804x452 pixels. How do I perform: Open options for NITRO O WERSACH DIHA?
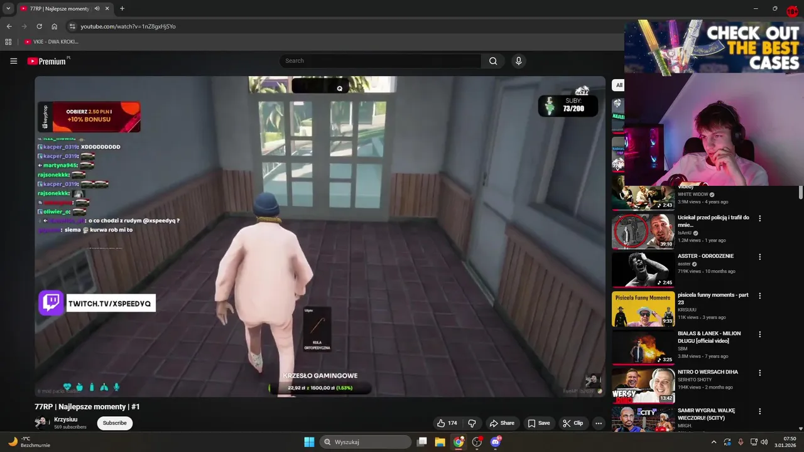tap(760, 373)
